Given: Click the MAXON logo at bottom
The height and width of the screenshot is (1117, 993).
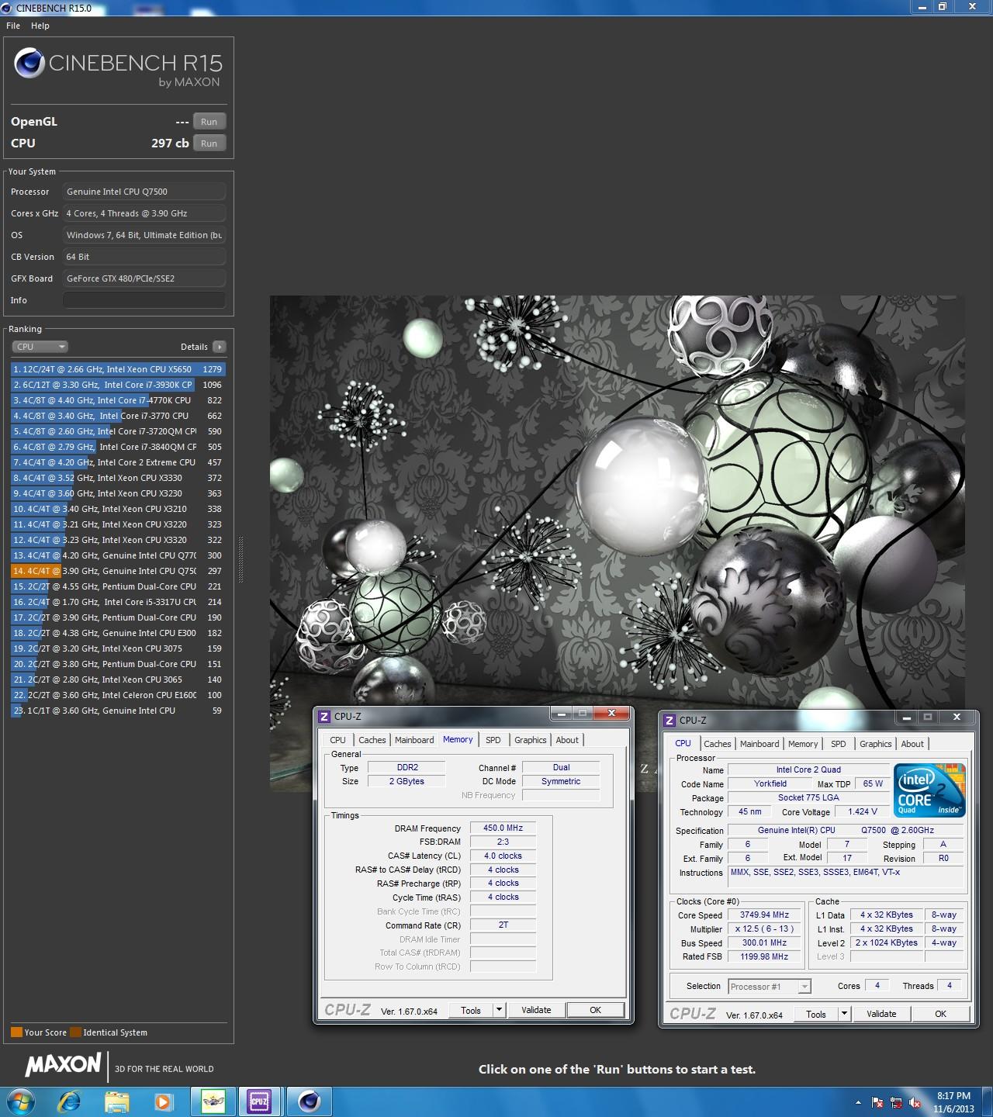Looking at the screenshot, I should click(x=63, y=1065).
